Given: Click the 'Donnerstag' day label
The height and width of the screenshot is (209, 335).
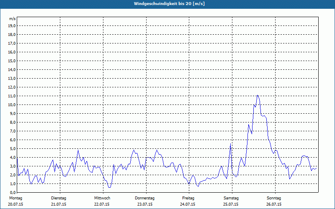Looking at the screenshot, I should [144, 198].
